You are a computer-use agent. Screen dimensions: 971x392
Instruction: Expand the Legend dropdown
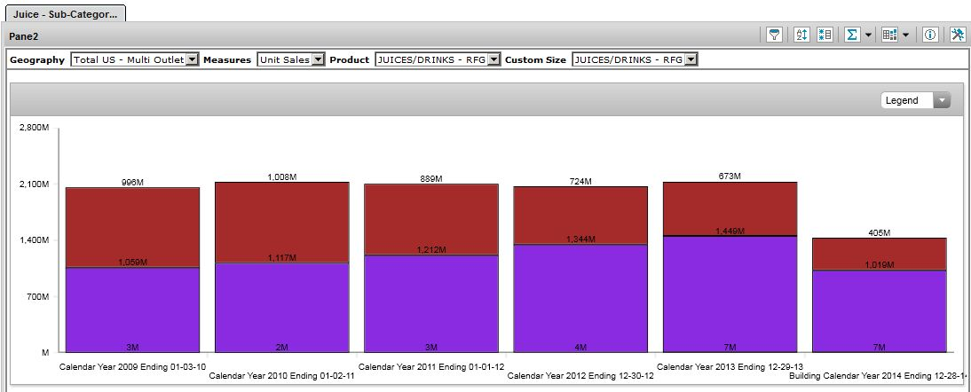pos(940,100)
